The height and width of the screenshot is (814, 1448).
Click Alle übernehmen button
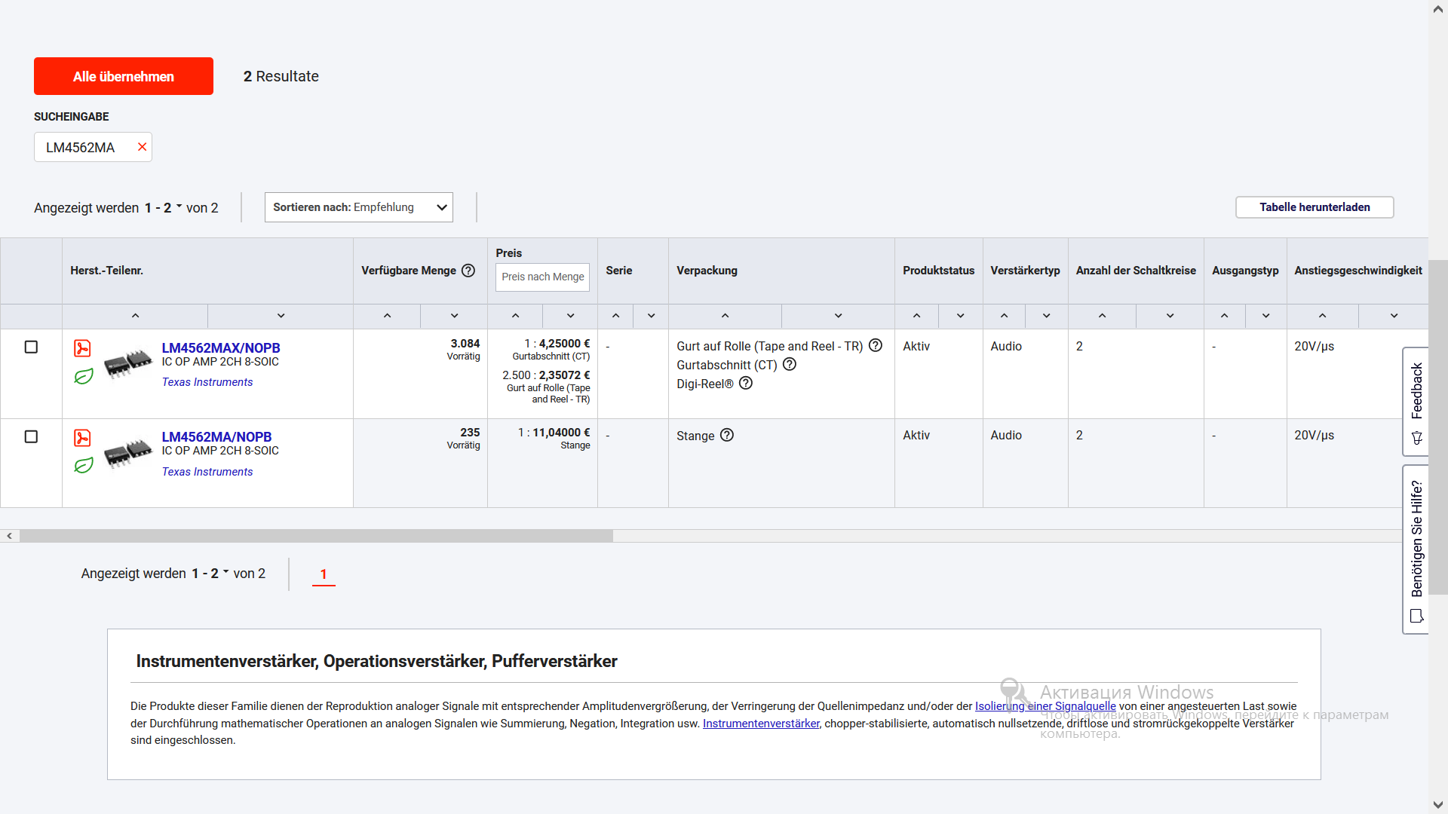(x=124, y=76)
